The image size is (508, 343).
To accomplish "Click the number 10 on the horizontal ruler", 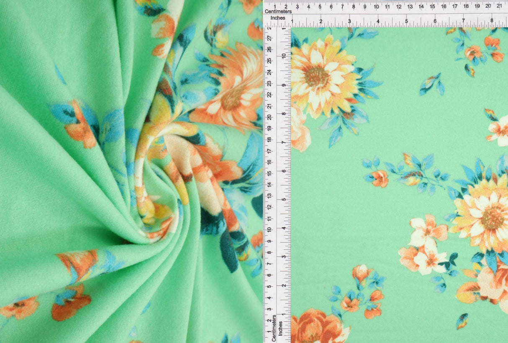I will click(377, 7).
